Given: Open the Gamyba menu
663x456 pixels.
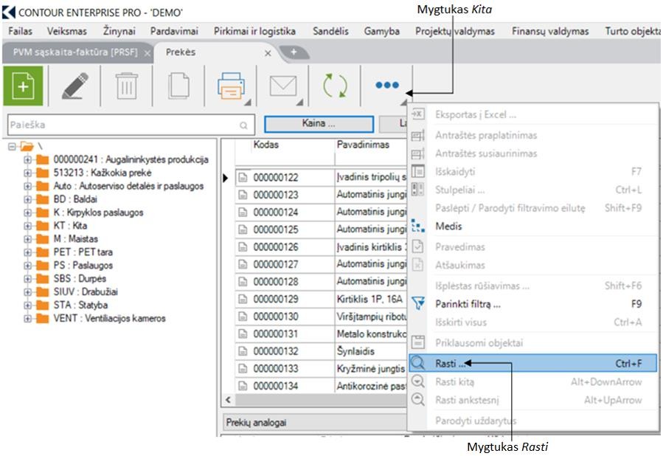Looking at the screenshot, I should [381, 31].
